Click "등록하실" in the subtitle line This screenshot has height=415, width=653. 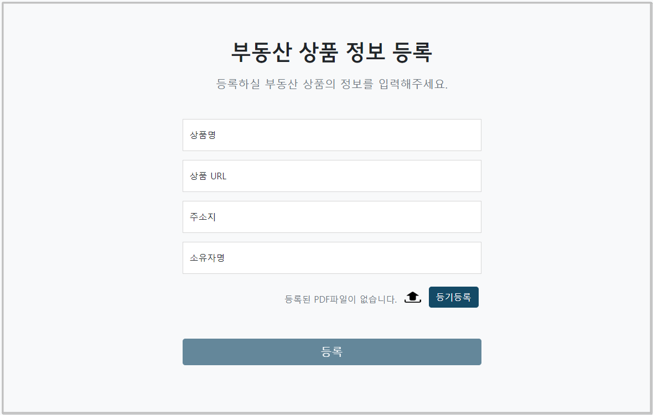pyautogui.click(x=238, y=85)
